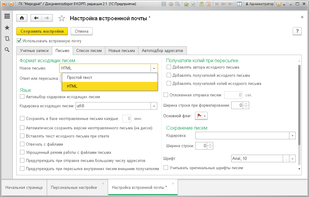Click the Ширина строки при форматировании spinner

[x=246, y=105]
